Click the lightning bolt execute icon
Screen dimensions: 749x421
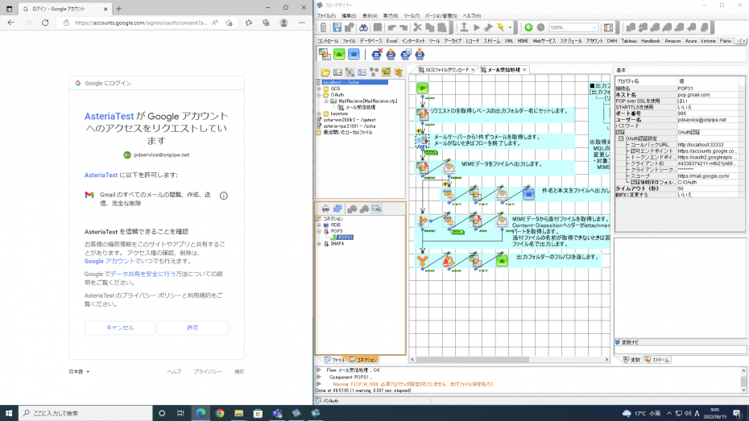[x=500, y=27]
